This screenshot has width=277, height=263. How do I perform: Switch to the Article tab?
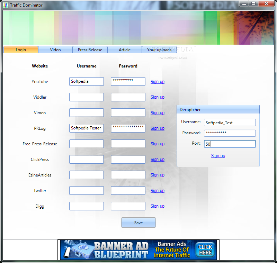coord(125,49)
